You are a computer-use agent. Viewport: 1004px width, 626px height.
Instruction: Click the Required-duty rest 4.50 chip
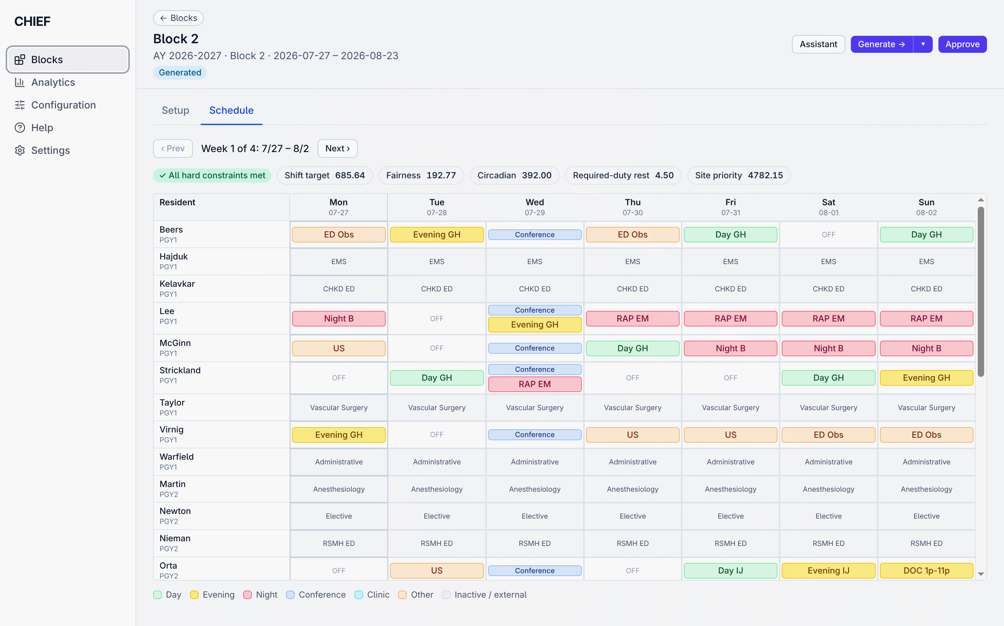pos(623,175)
